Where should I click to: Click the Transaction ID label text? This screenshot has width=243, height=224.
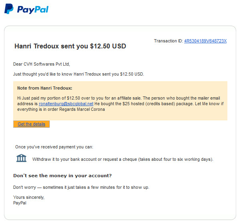pos(168,41)
